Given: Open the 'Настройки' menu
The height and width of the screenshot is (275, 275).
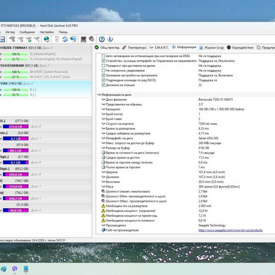Looking at the screenshot, I should 47,32.
